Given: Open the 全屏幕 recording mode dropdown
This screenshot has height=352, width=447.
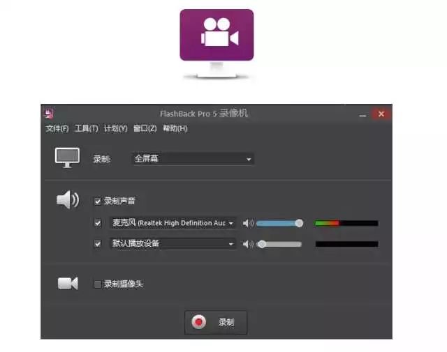Looking at the screenshot, I should (193, 159).
